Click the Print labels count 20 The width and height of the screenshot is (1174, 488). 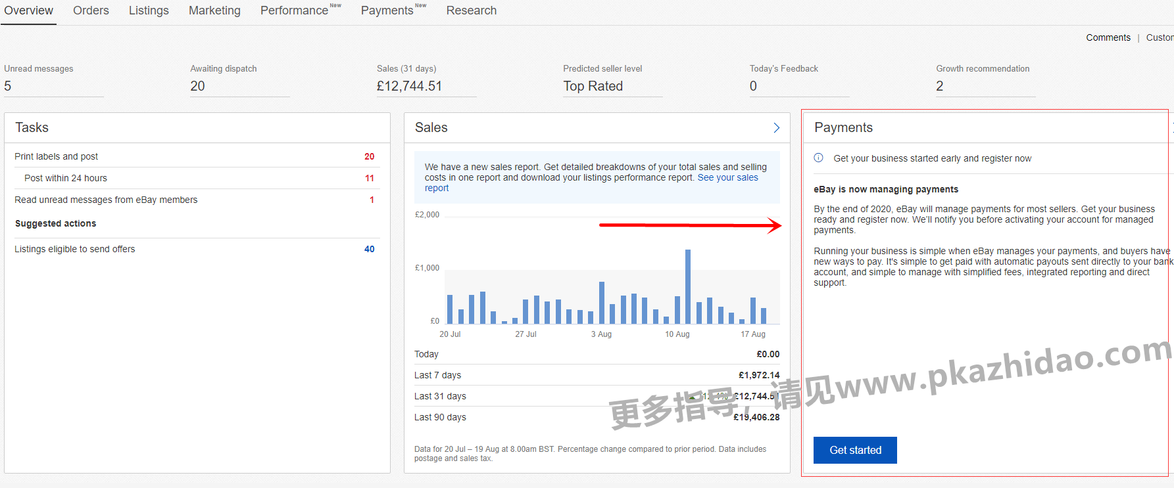[x=369, y=156]
